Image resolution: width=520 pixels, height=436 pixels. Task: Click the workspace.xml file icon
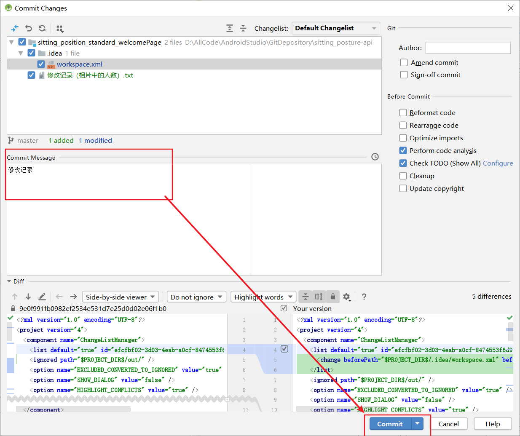51,64
